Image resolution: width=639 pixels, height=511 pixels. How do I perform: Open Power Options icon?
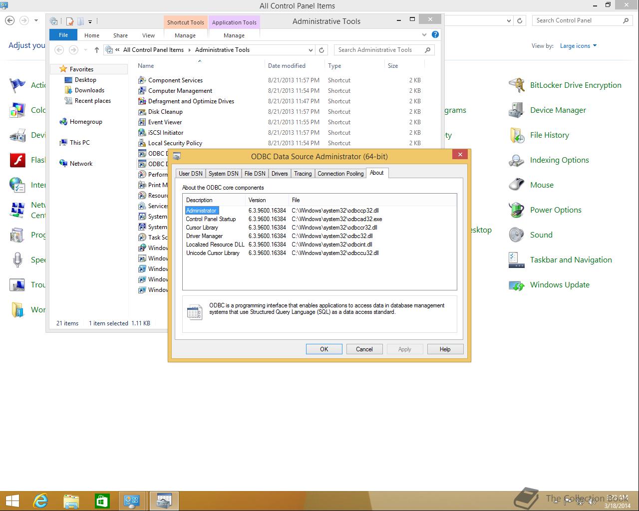point(517,210)
